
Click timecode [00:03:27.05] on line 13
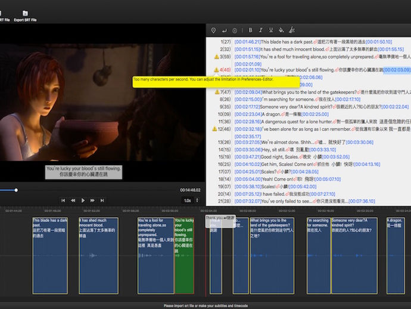click(248, 142)
